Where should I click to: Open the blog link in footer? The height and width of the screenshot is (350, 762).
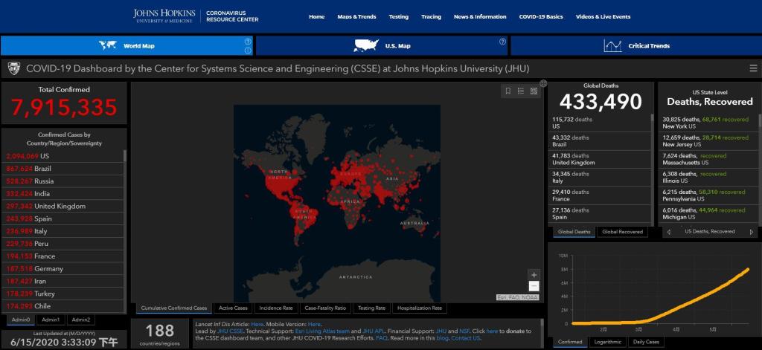(442, 338)
